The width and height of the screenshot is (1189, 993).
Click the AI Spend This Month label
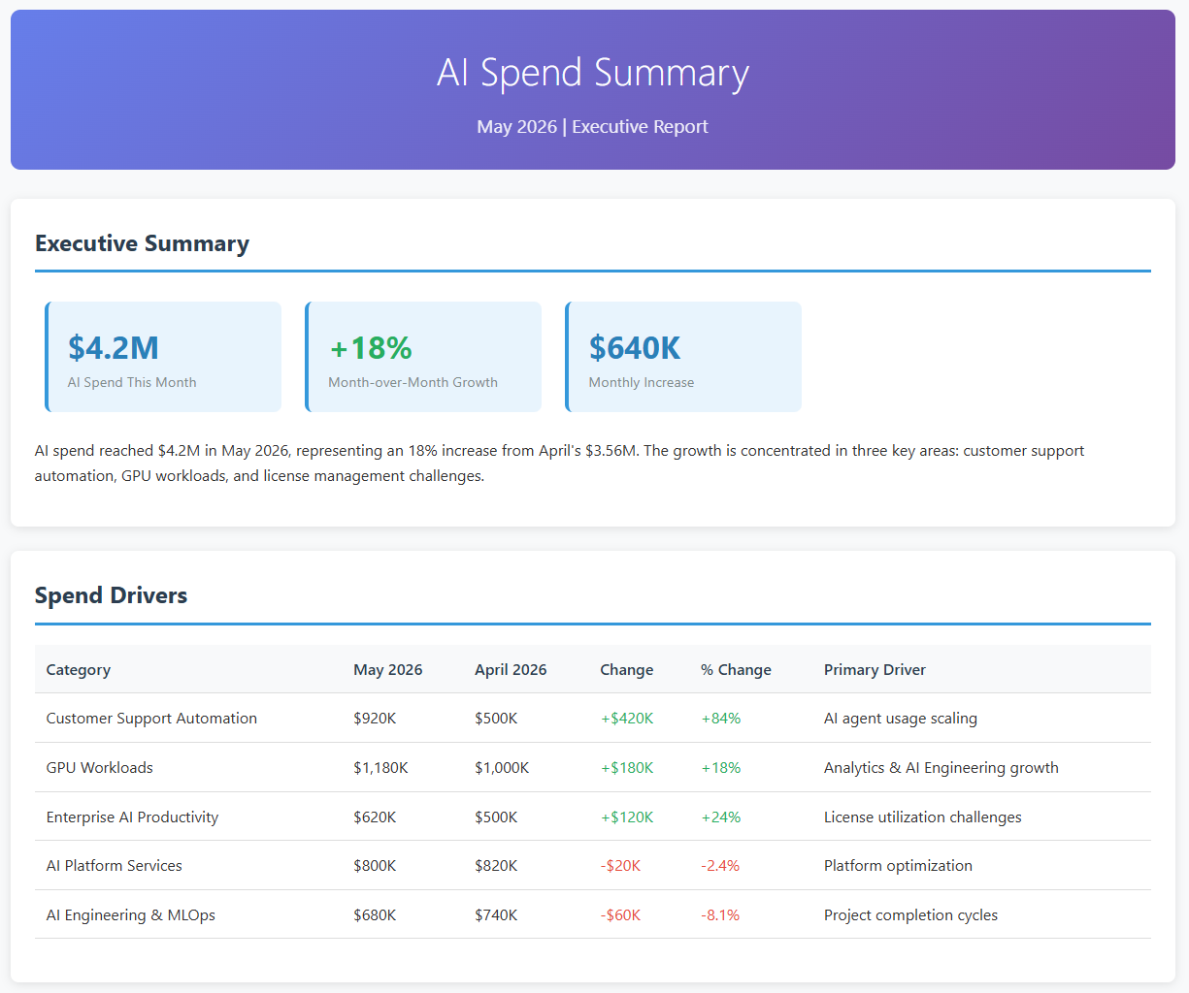(132, 382)
